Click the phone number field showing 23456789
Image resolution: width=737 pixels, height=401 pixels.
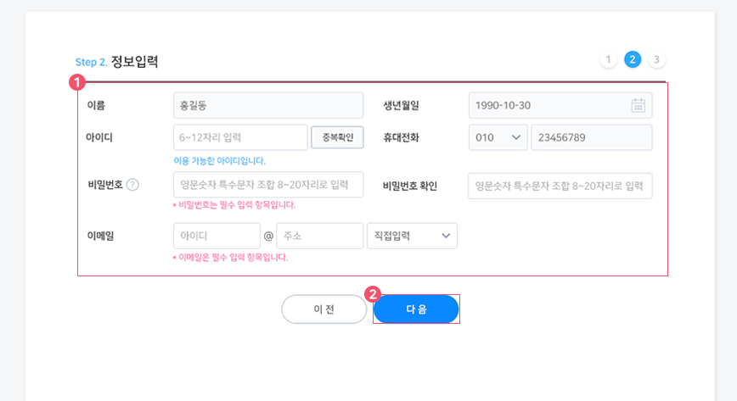point(591,137)
